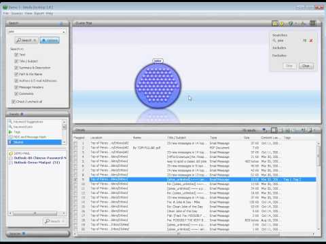Sort by the Flagged column header
The width and height of the screenshot is (326, 244).
(x=79, y=138)
